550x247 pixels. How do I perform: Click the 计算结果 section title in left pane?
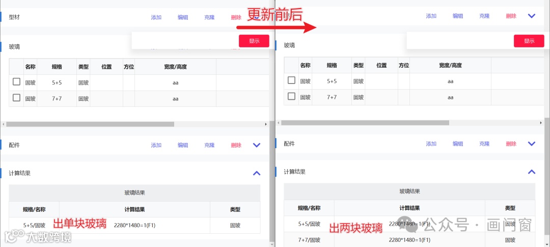20,173
